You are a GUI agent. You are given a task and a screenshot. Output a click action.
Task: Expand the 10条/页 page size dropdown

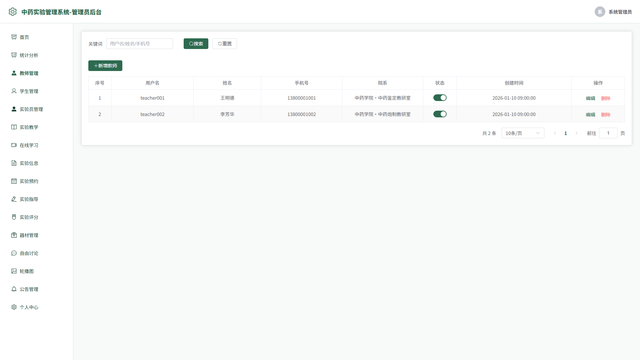[x=523, y=133]
